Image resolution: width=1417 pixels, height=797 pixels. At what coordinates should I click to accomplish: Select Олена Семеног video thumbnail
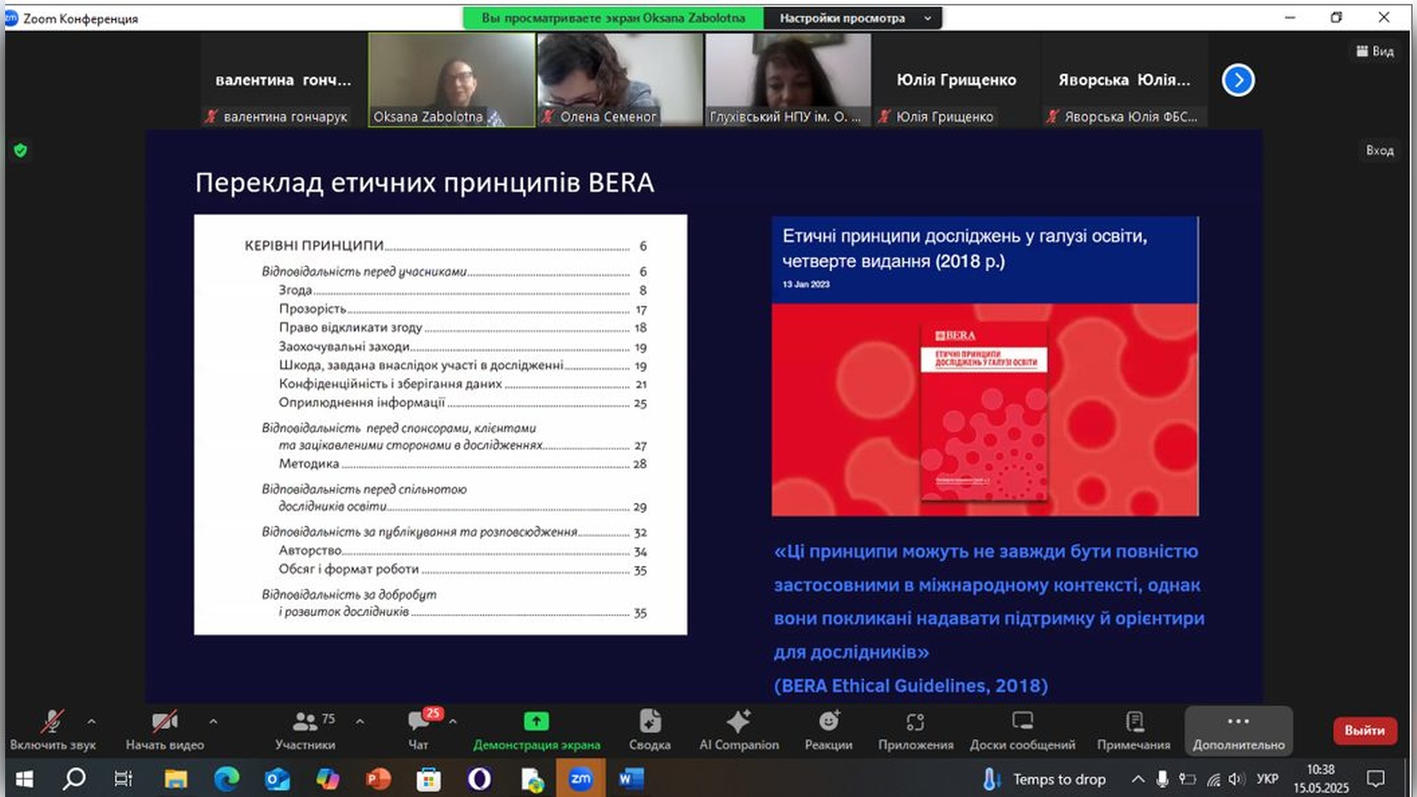click(x=620, y=80)
